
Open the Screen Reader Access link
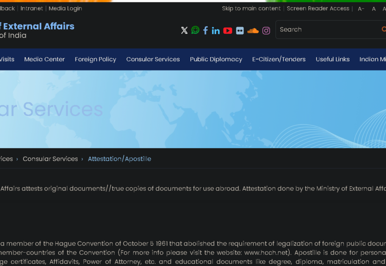coord(318,8)
